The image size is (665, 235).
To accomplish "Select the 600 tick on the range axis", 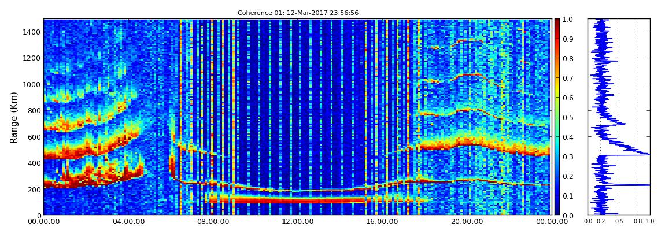I will tap(34, 137).
